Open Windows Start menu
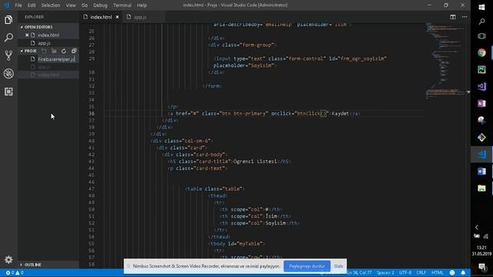The image size is (493, 277). (x=481, y=7)
